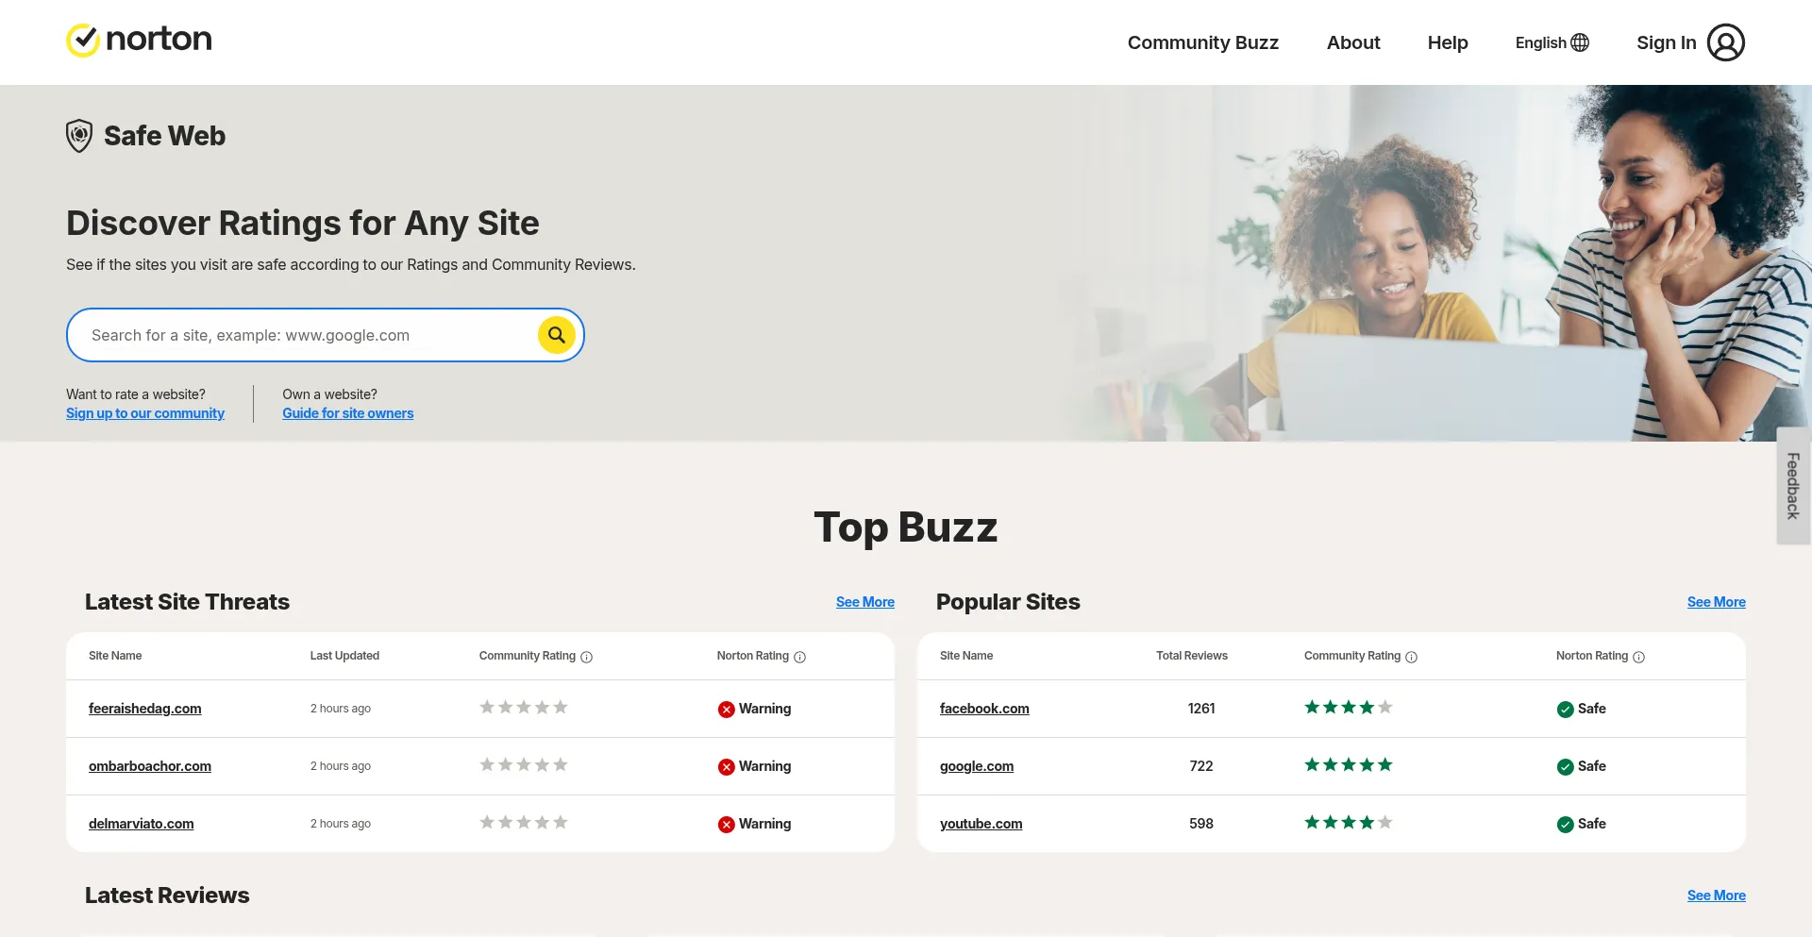Open the ombarboachor.com link
The width and height of the screenshot is (1812, 937).
[150, 766]
